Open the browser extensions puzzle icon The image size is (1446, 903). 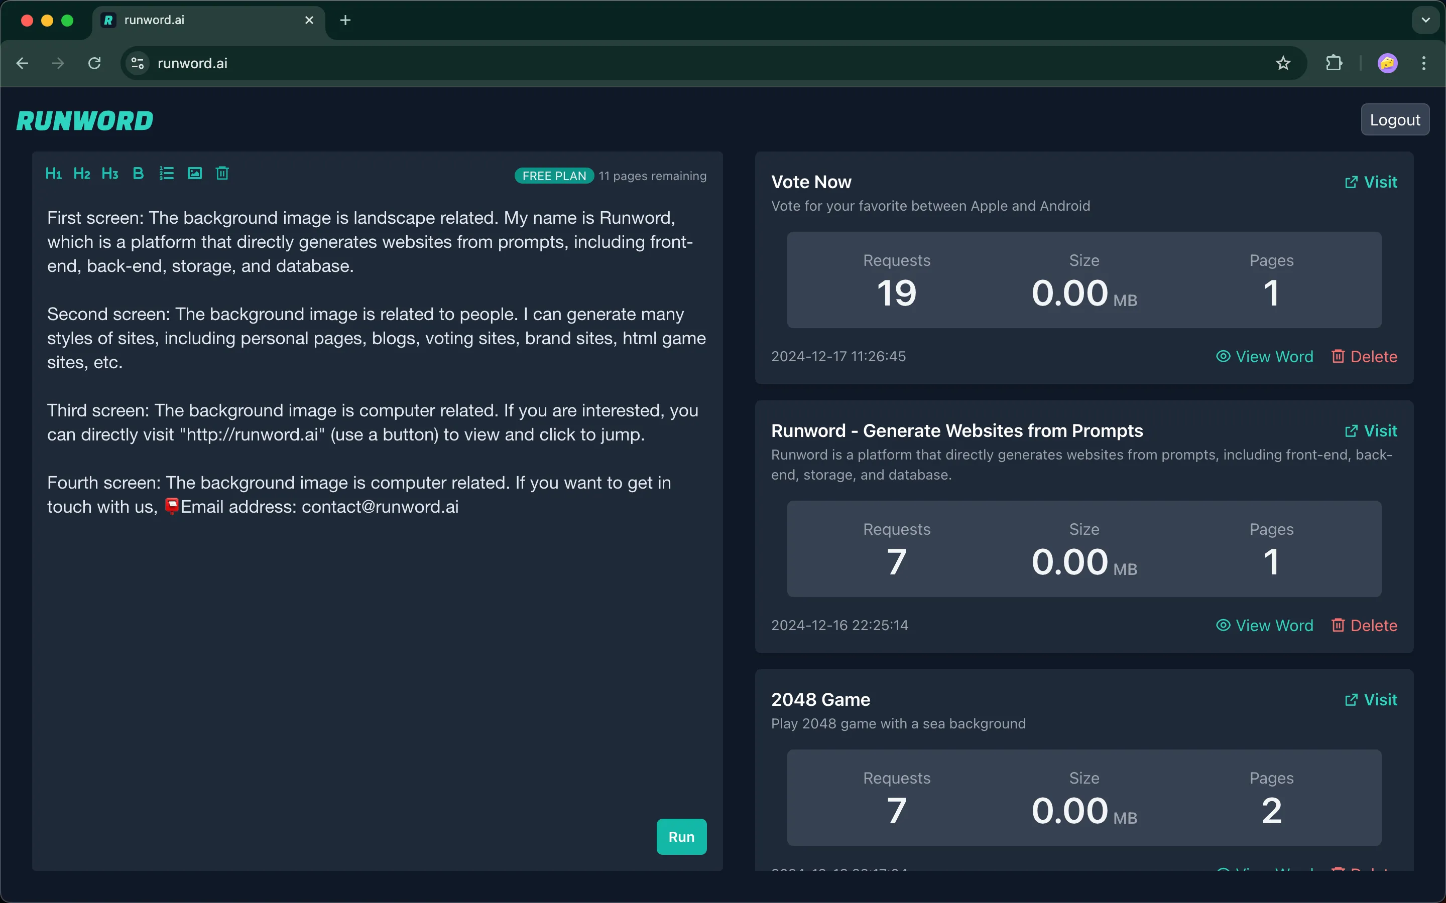coord(1334,63)
